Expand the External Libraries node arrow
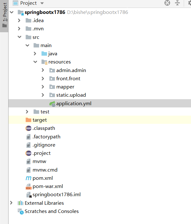Screen dimensions: 191x224 pos(12,203)
